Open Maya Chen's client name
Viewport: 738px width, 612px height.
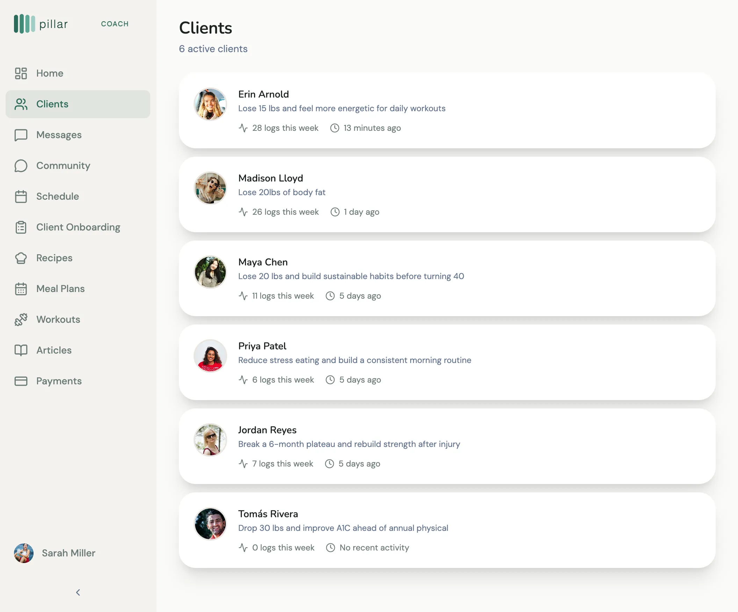(x=263, y=262)
